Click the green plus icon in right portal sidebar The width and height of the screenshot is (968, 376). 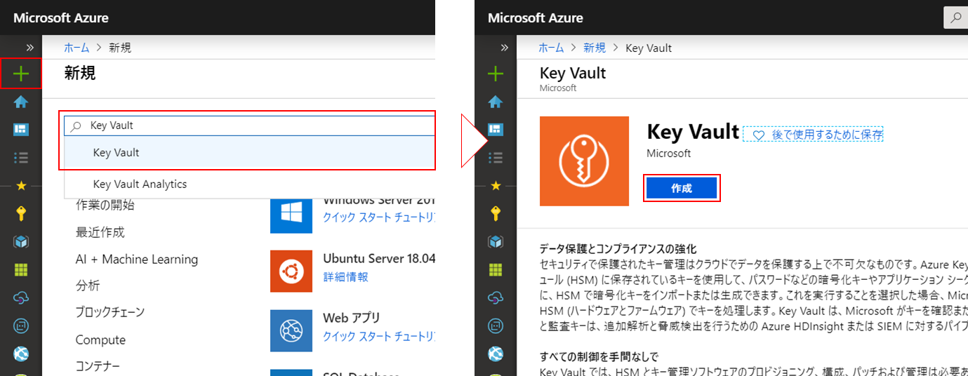click(496, 74)
